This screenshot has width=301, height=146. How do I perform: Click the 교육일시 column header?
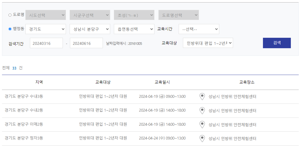coord(162,82)
